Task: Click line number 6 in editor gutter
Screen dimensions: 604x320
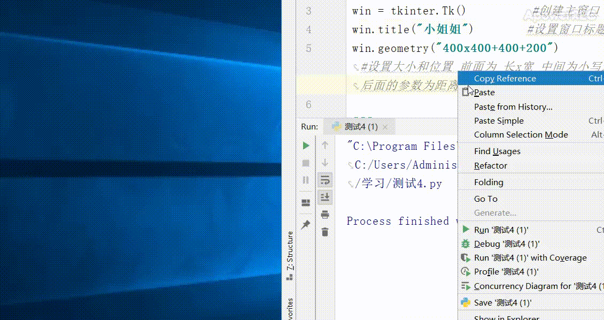Action: pos(308,104)
